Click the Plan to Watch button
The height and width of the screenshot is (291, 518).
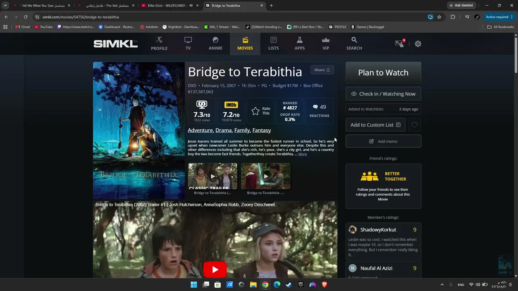383,73
